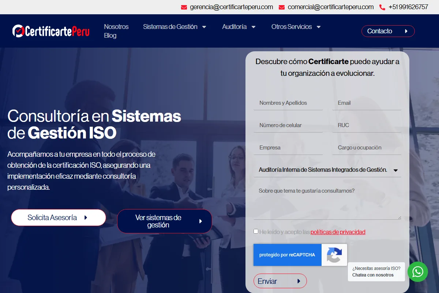
Task: Focus the Empresa input field
Action: click(288, 148)
